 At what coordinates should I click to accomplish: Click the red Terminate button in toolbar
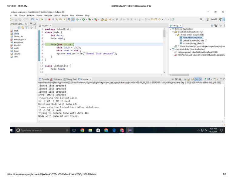[49, 19]
